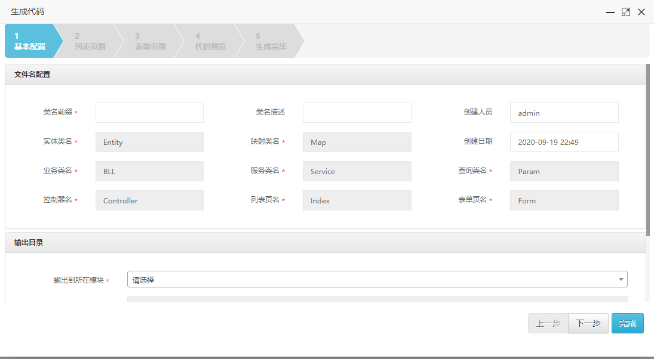The height and width of the screenshot is (359, 654).
Task: Click the Entity 实体类名 field
Action: coord(149,142)
